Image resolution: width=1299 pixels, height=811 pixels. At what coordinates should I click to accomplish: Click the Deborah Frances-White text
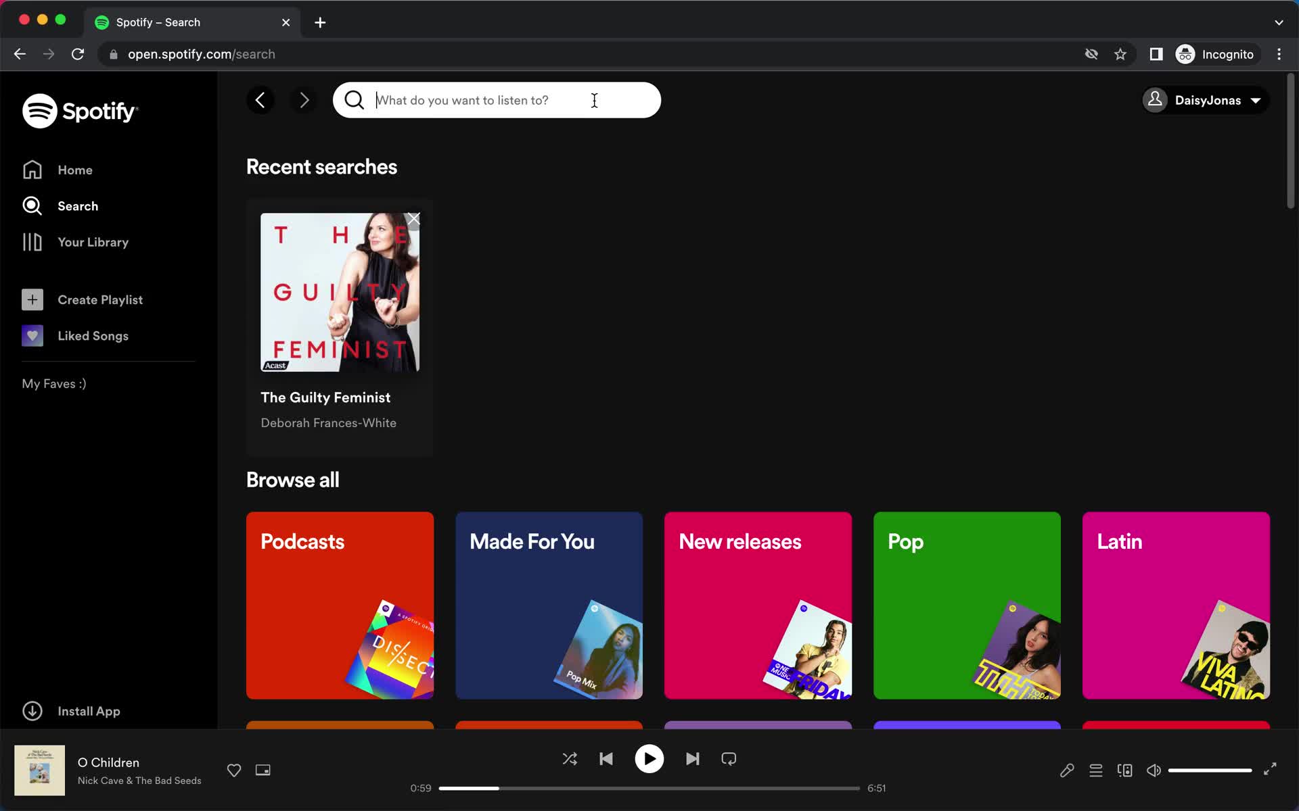pos(329,423)
